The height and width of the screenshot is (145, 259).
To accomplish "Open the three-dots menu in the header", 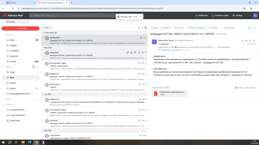I will [x=249, y=15].
